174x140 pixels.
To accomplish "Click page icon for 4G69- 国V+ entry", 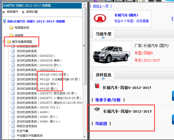I will tap(13, 121).
